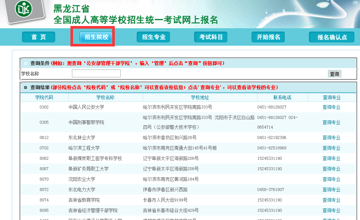Image resolution: width=360 pixels, height=220 pixels.
Task: Click phone number 0451-88126027 for 中国人民公安大学
Action: [x=272, y=107]
